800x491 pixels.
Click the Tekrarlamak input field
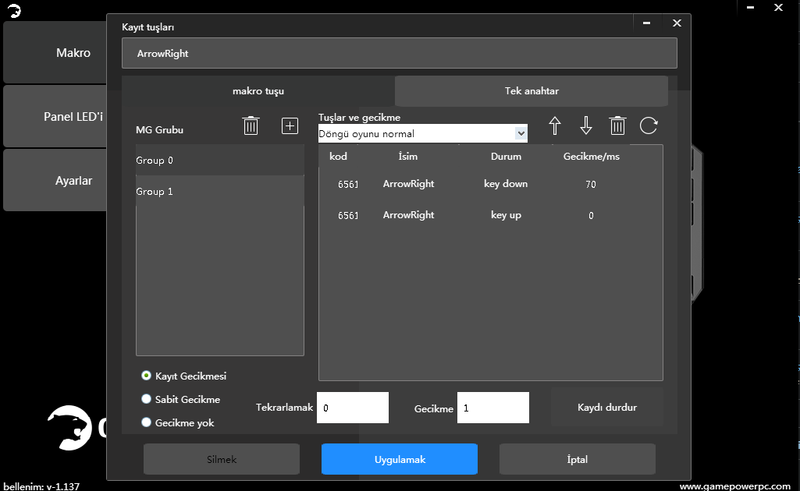353,408
